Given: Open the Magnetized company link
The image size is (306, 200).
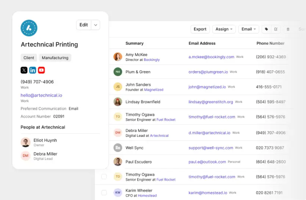Looking at the screenshot, I should pos(154,90).
